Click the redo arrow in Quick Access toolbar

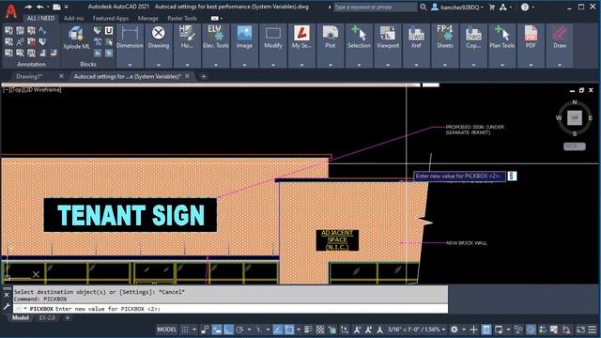click(29, 7)
